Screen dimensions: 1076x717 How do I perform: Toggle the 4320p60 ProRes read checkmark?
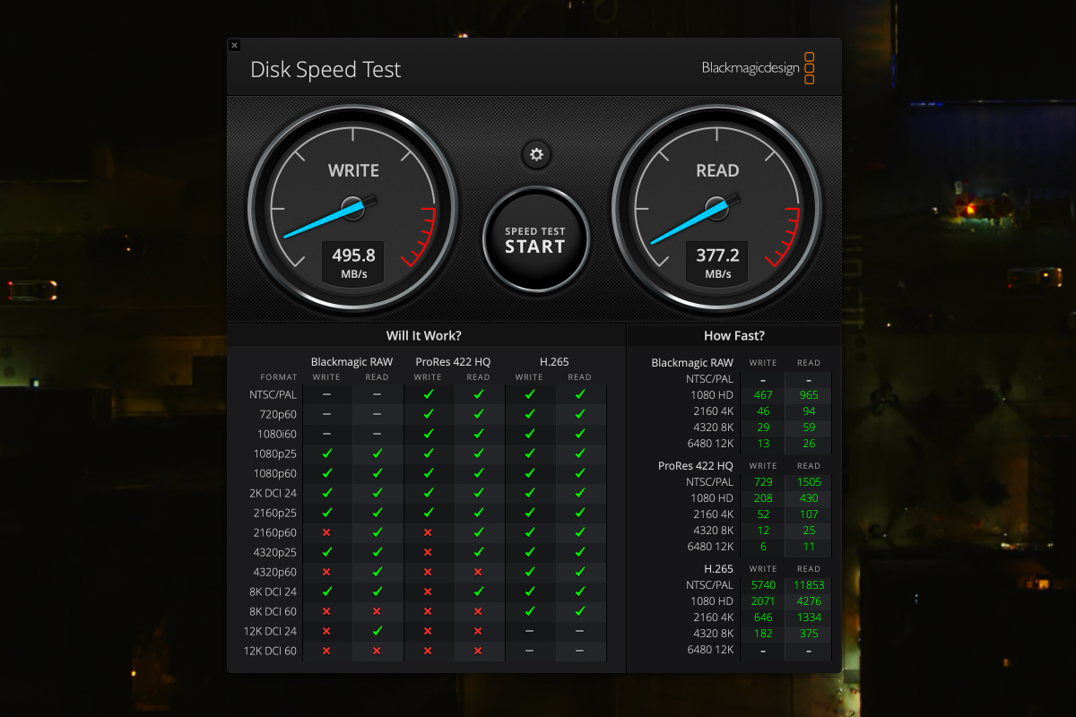point(478,572)
